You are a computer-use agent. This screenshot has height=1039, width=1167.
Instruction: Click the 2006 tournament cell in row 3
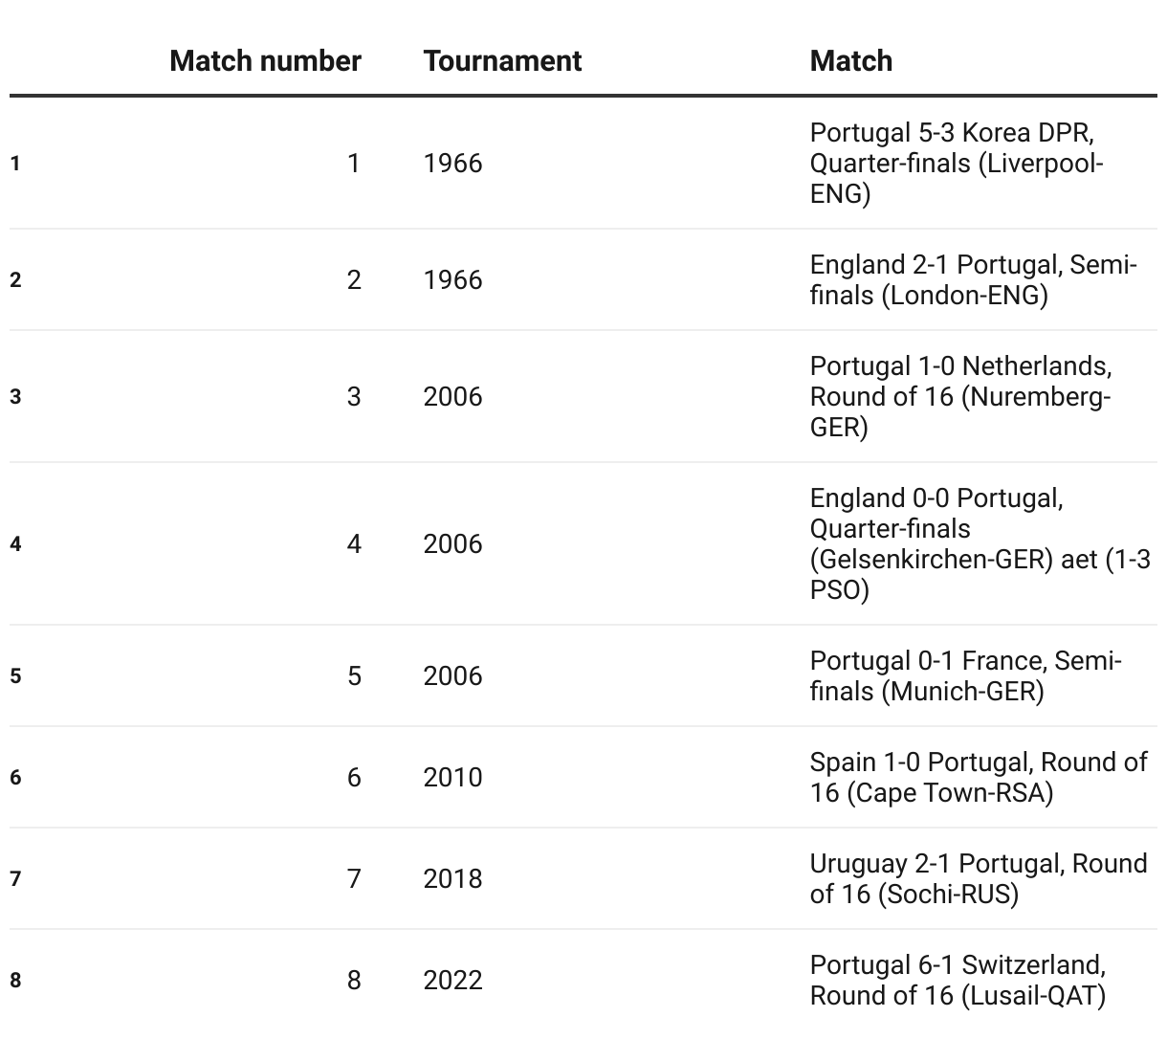(452, 396)
